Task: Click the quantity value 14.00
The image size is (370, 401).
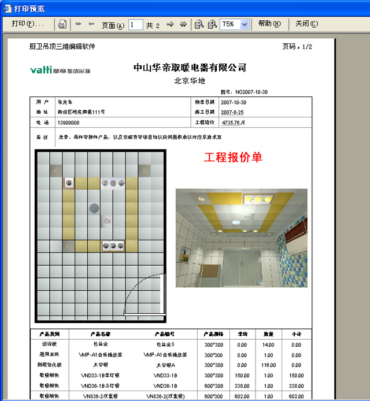Action: pyautogui.click(x=268, y=345)
